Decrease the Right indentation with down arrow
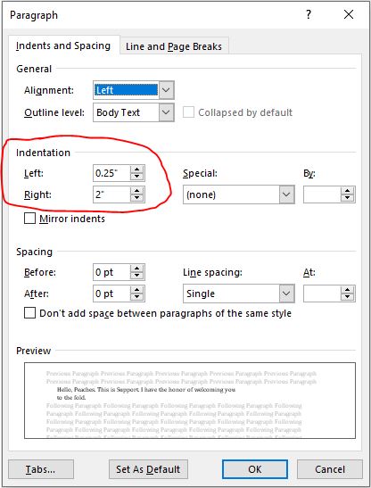The width and height of the screenshot is (371, 488). tap(137, 198)
